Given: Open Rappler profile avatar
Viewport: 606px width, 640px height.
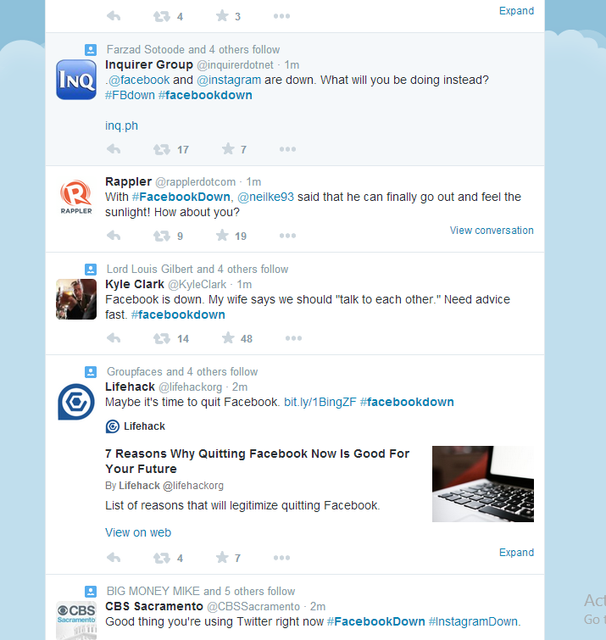Looking at the screenshot, I should pyautogui.click(x=76, y=197).
